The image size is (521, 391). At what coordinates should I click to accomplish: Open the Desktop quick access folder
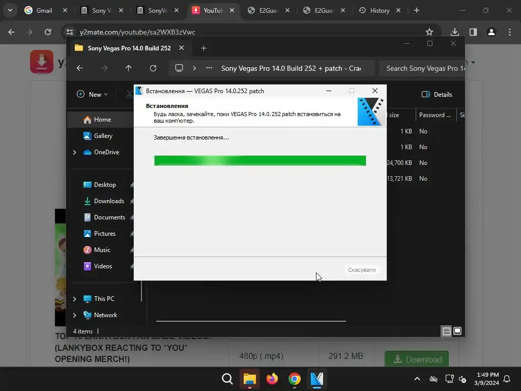click(105, 185)
